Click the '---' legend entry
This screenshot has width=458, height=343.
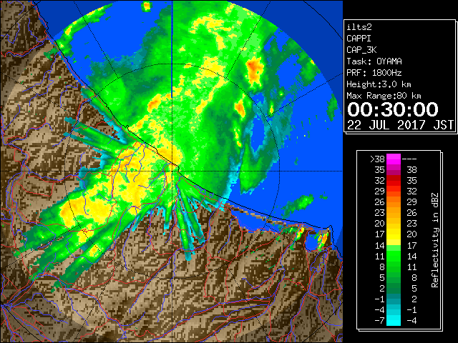409,159
